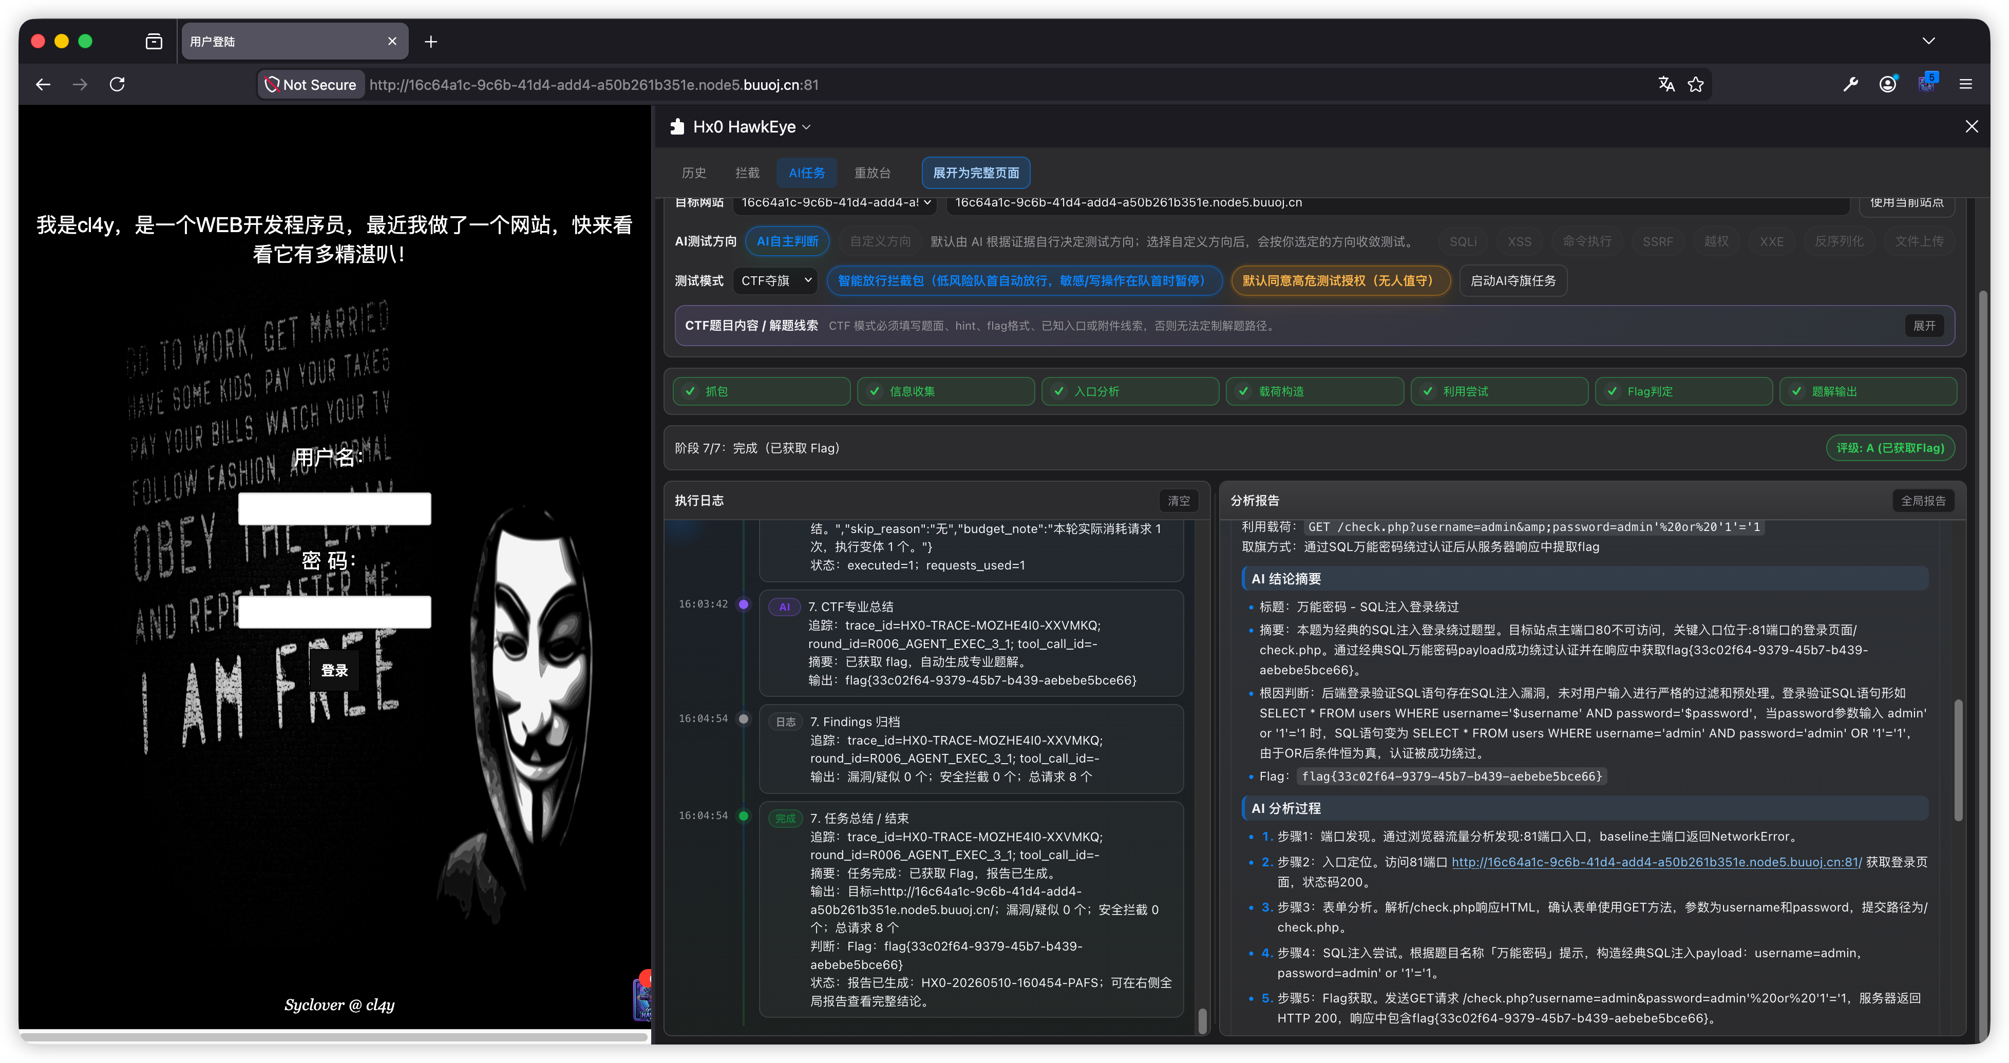Screen dimensions: 2009x1063
Task: Select the AI自主判断 test direction
Action: point(787,242)
